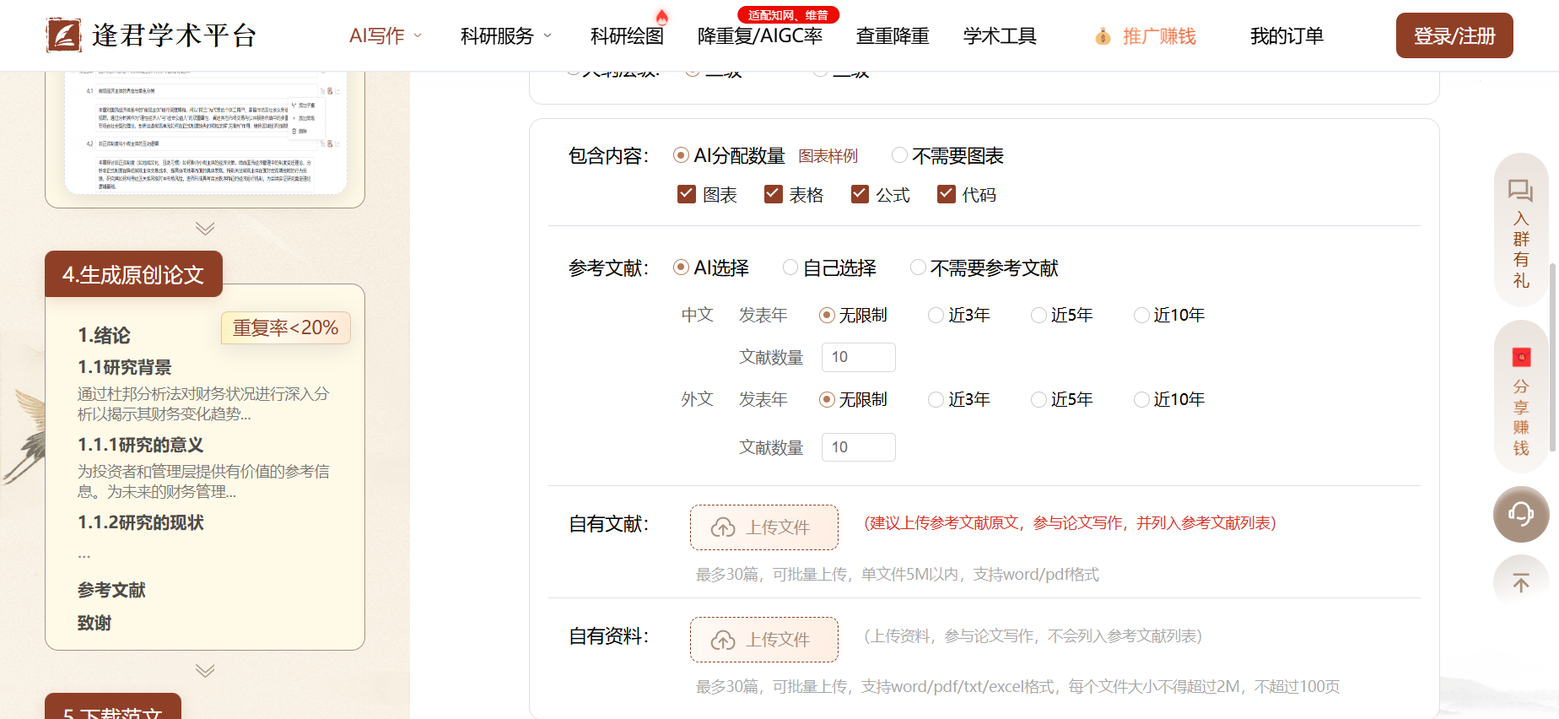Click the 5.下载范文 step label
This screenshot has height=719, width=1559.
[x=113, y=707]
